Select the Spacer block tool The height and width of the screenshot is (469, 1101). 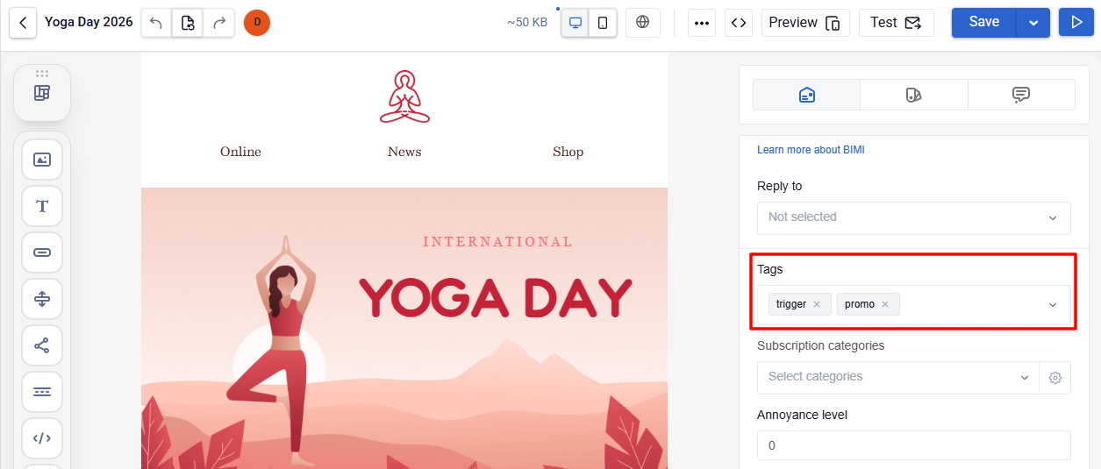tap(42, 299)
